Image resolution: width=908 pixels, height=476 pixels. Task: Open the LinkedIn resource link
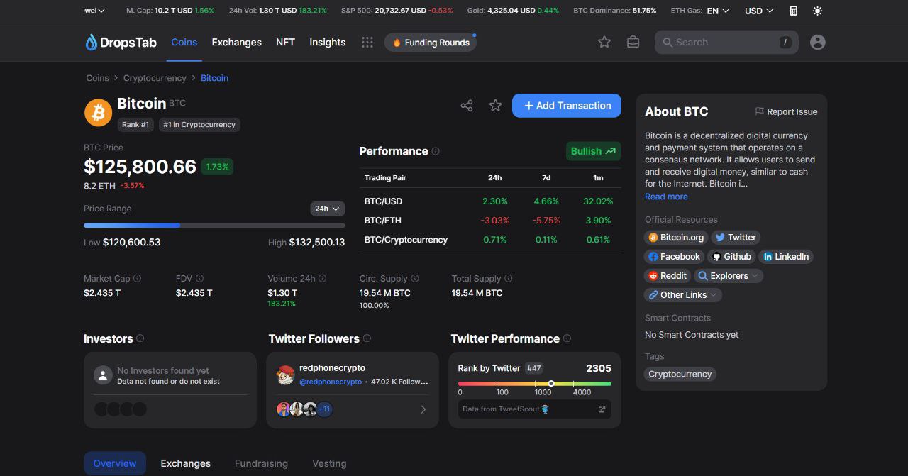(785, 257)
